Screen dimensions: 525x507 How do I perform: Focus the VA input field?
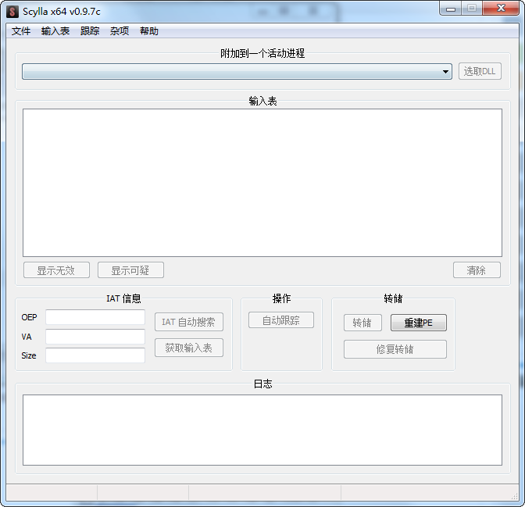[x=95, y=337]
